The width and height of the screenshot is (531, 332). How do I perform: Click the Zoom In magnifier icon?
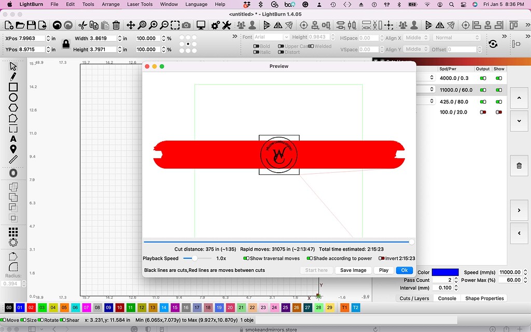(153, 25)
